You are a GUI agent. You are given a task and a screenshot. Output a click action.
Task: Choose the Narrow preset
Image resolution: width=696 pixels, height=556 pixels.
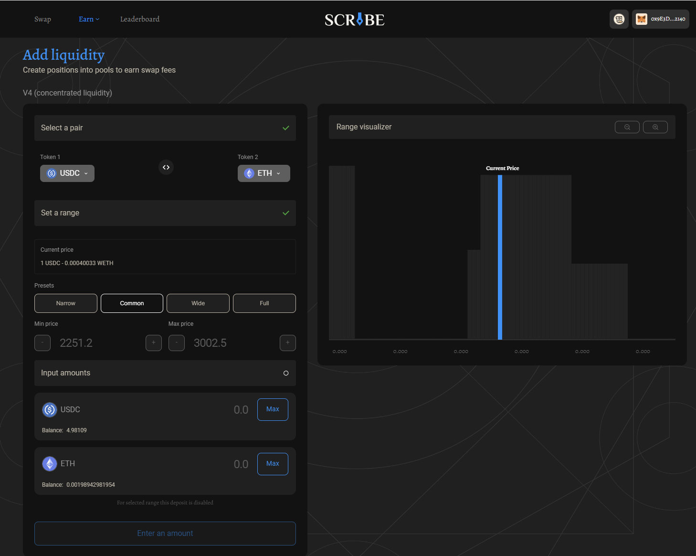66,303
